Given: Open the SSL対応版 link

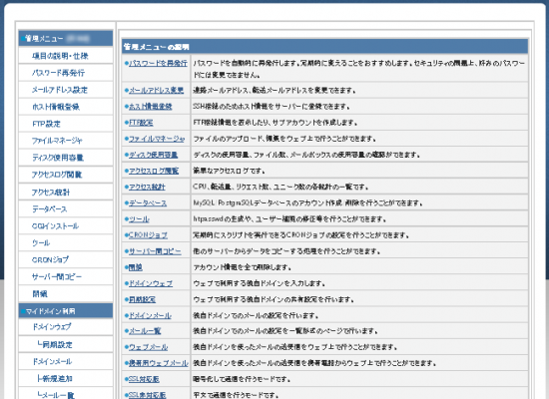Looking at the screenshot, I should (x=144, y=379).
